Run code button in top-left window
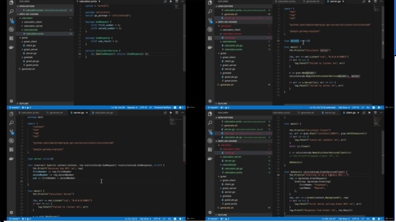Viewport: 396px width, 222px height. tap(171, 1)
